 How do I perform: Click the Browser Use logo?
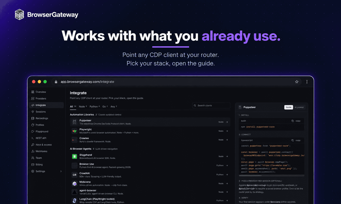pyautogui.click(x=74, y=166)
